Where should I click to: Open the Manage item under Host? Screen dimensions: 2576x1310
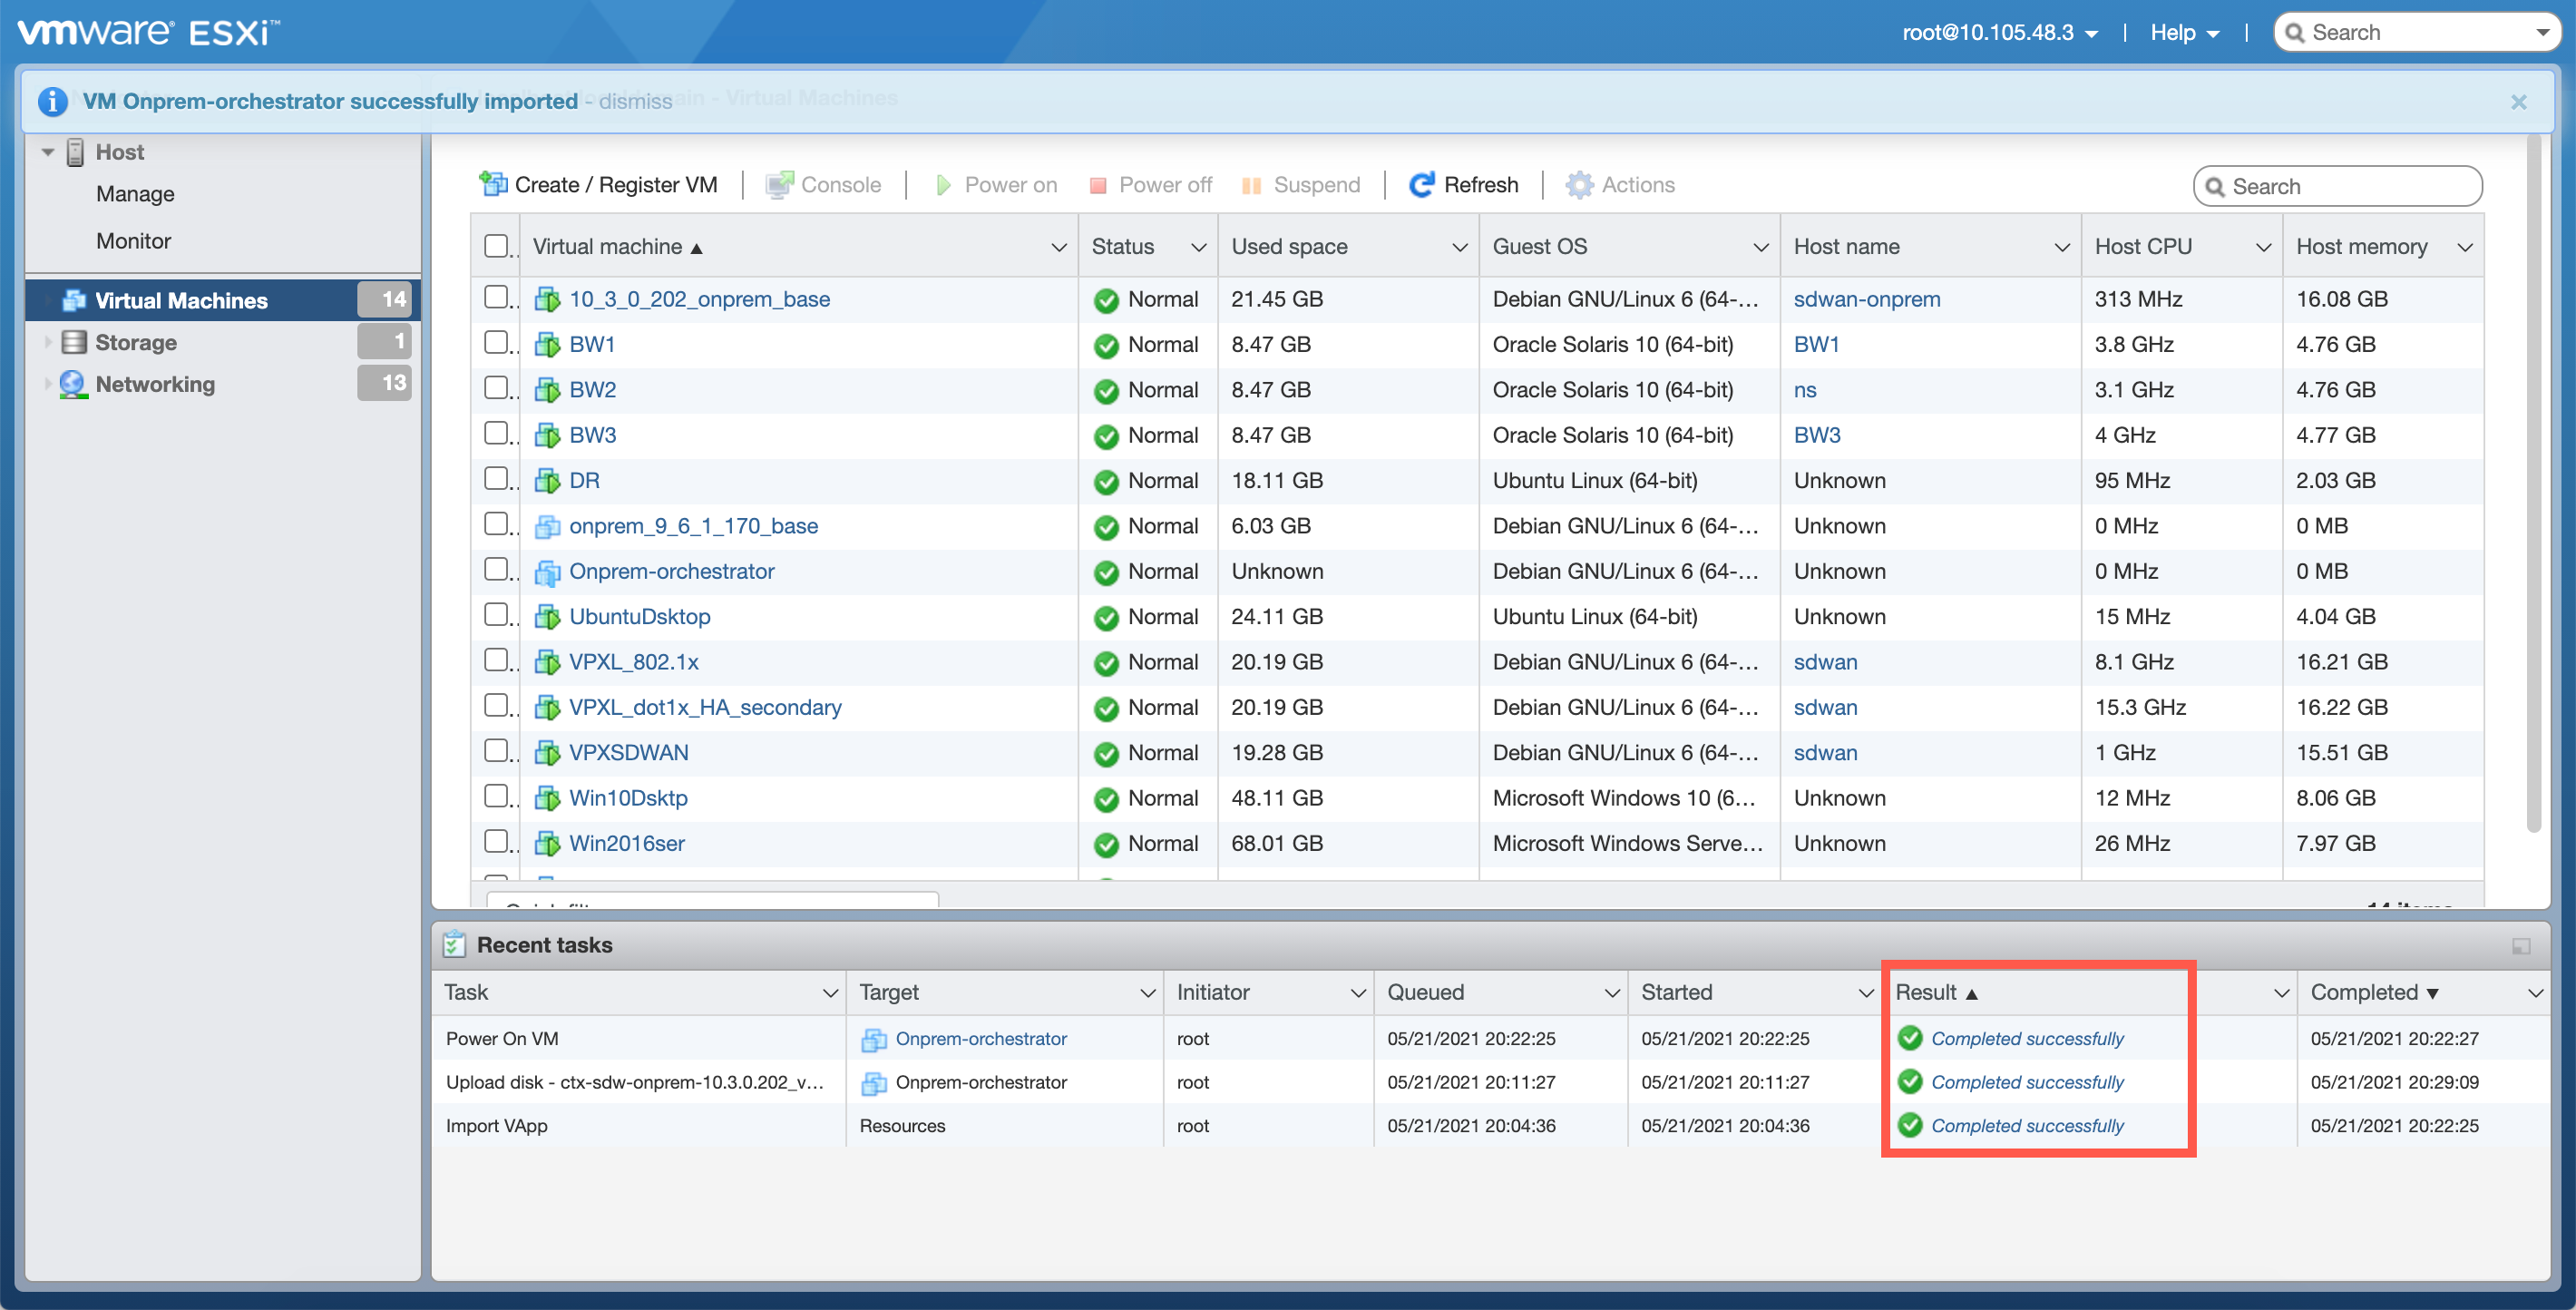pos(135,194)
